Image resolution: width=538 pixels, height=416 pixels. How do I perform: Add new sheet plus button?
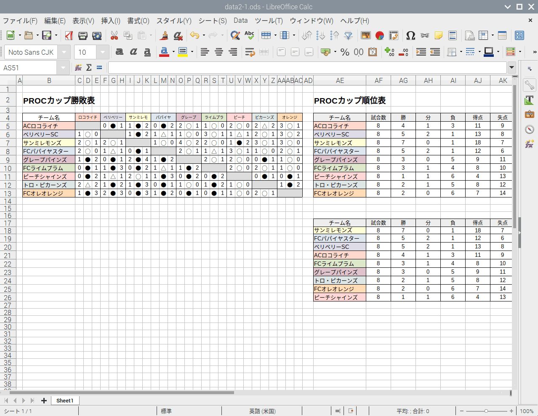tap(44, 400)
